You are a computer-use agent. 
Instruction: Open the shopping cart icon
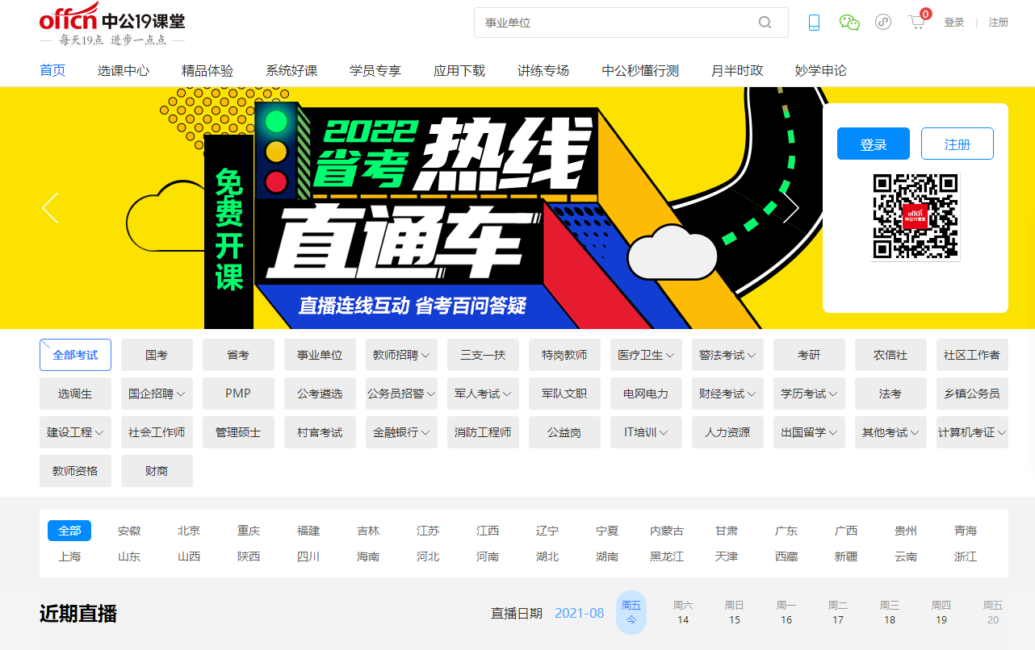click(x=917, y=22)
